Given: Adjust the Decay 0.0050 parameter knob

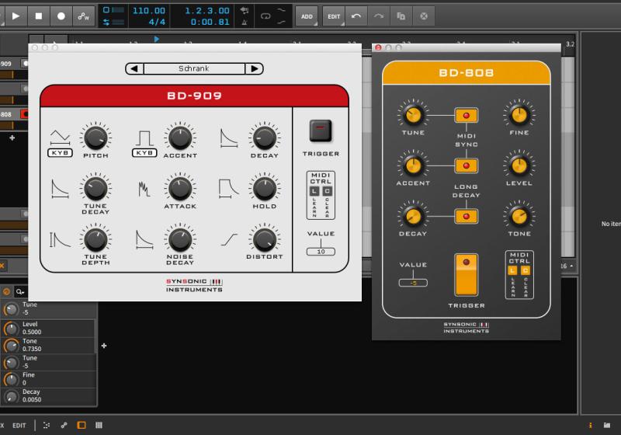Looking at the screenshot, I should pyautogui.click(x=11, y=396).
